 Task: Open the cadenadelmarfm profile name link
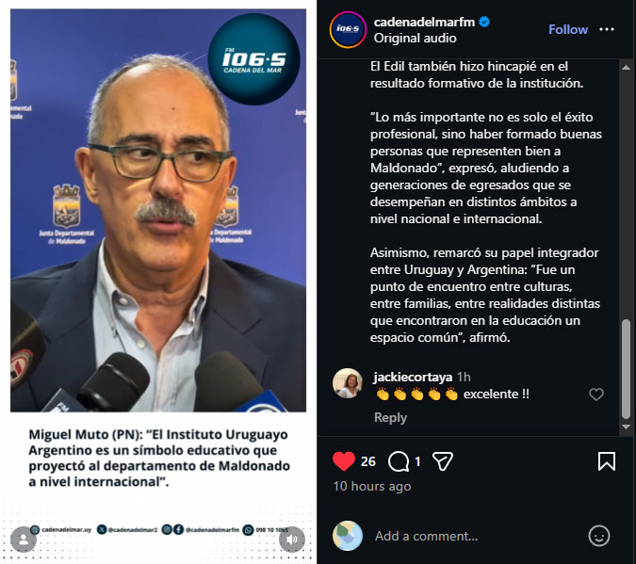tap(424, 22)
